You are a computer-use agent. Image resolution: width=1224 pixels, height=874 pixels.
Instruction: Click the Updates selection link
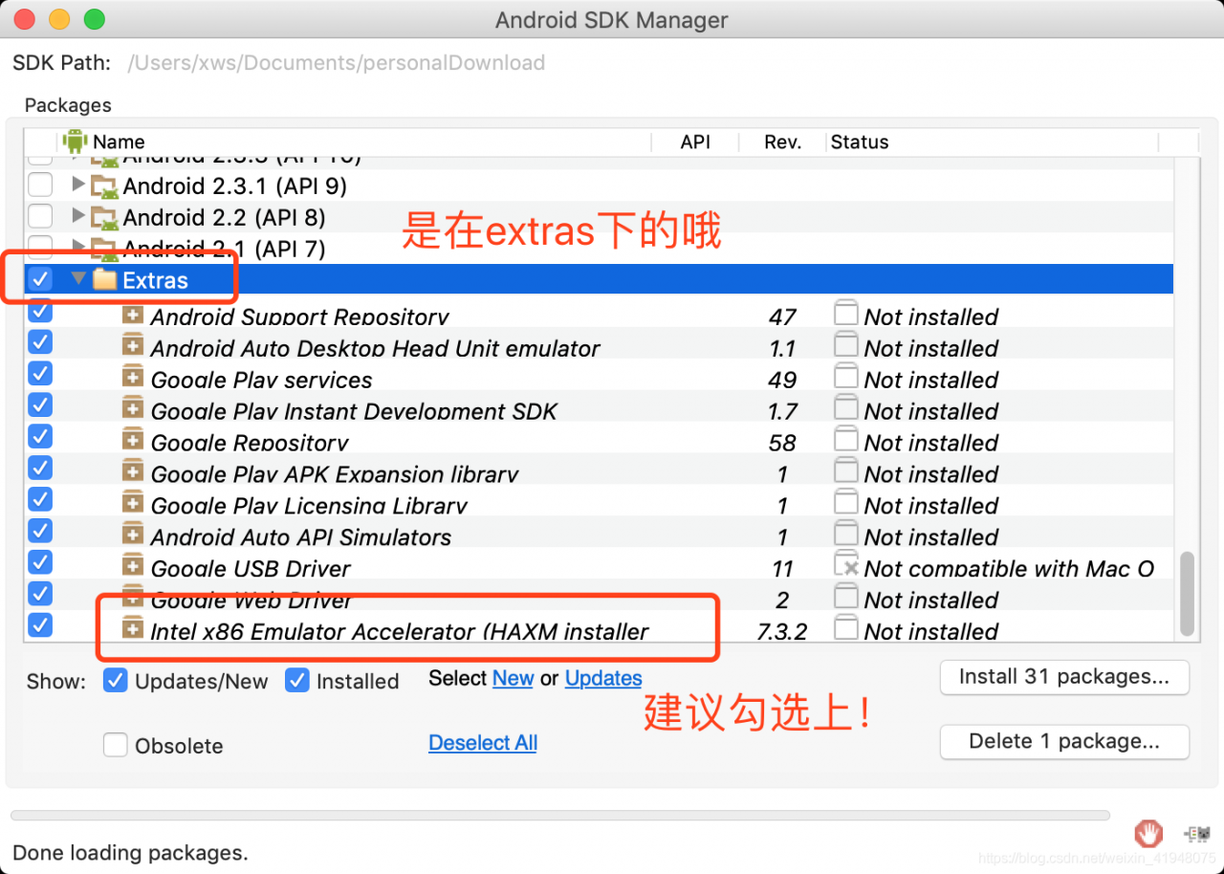tap(603, 678)
